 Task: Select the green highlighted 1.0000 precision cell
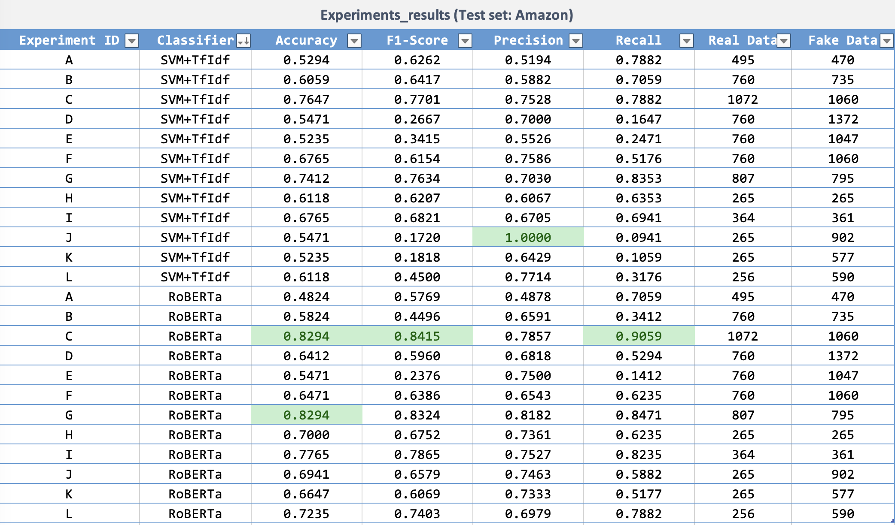point(528,237)
